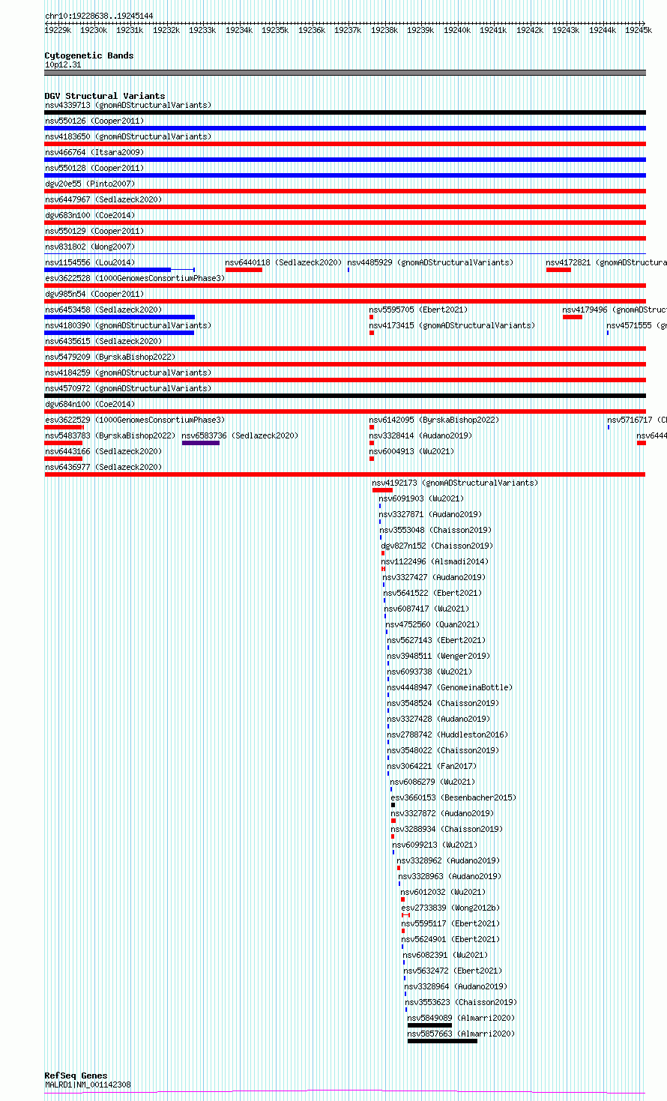
Task: Click the 19245k ruler tick label
Action: pyautogui.click(x=639, y=30)
